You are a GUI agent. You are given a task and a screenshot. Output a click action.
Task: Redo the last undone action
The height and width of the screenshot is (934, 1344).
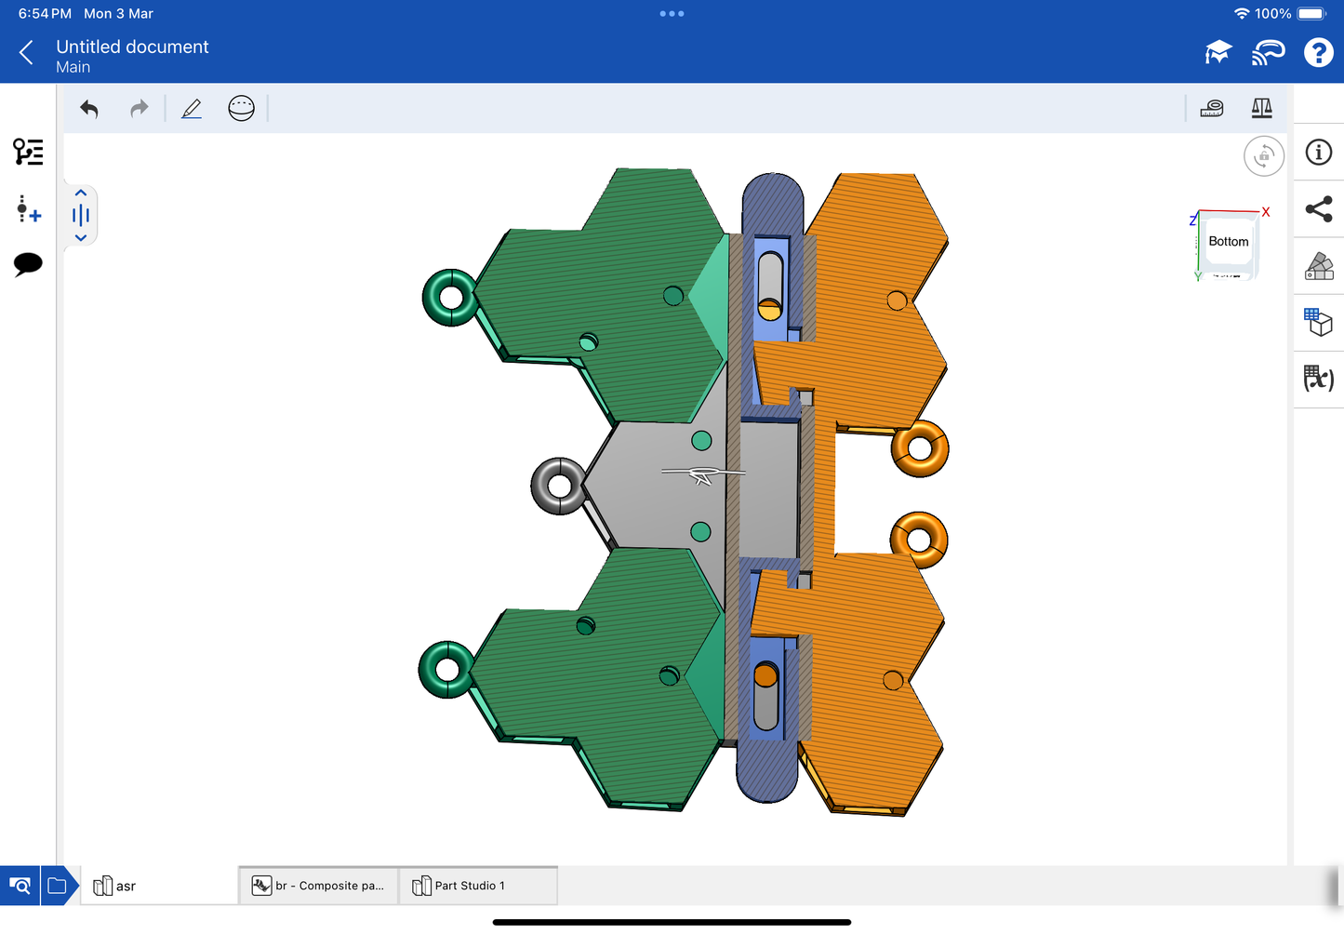(x=139, y=109)
